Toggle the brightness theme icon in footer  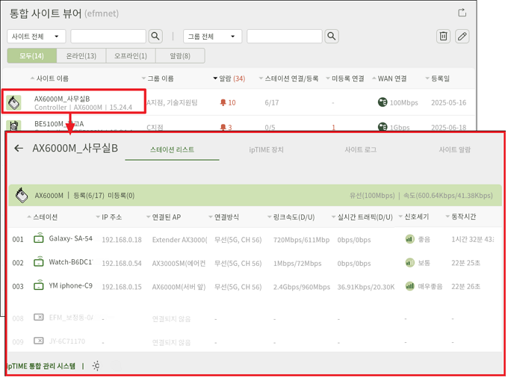(x=96, y=366)
